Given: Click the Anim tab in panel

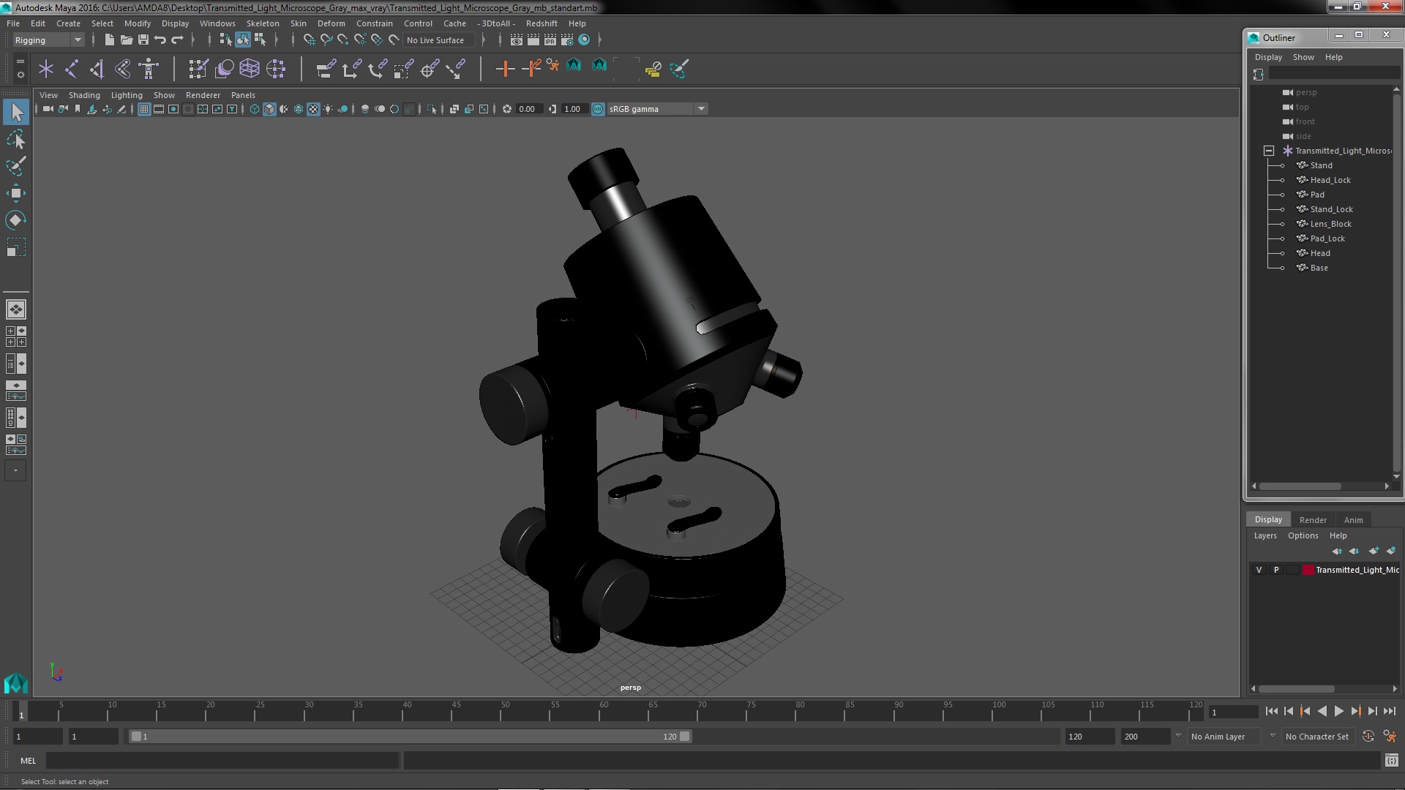Looking at the screenshot, I should click(1353, 519).
